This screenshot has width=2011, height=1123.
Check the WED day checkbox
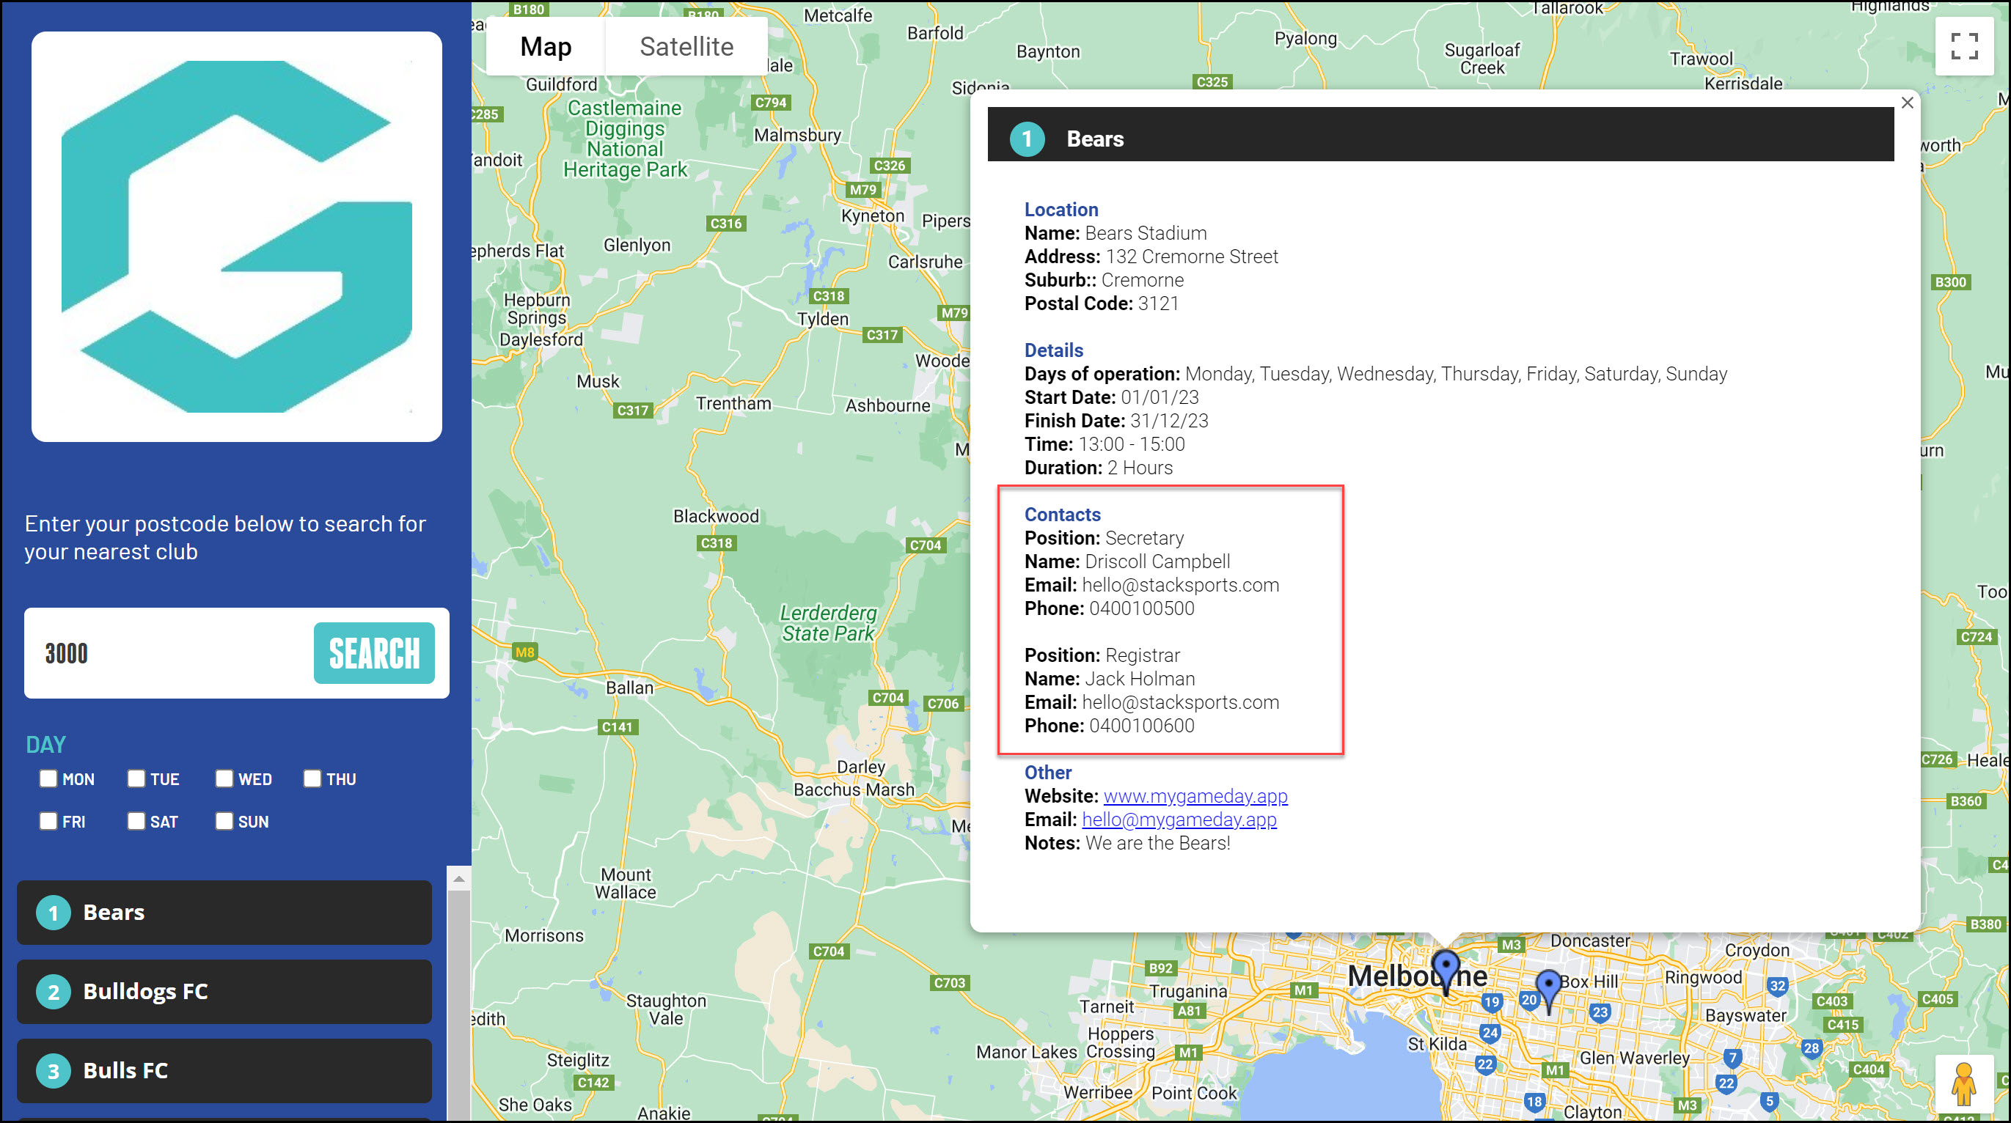[224, 778]
